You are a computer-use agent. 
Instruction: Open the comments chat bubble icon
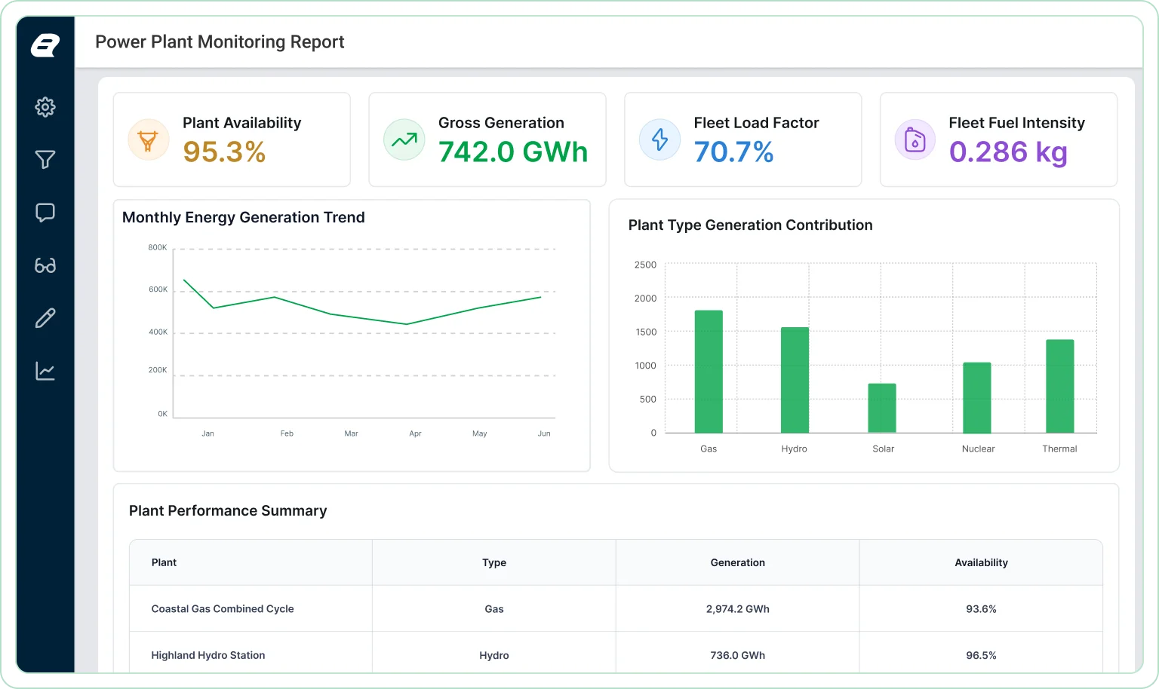45,213
